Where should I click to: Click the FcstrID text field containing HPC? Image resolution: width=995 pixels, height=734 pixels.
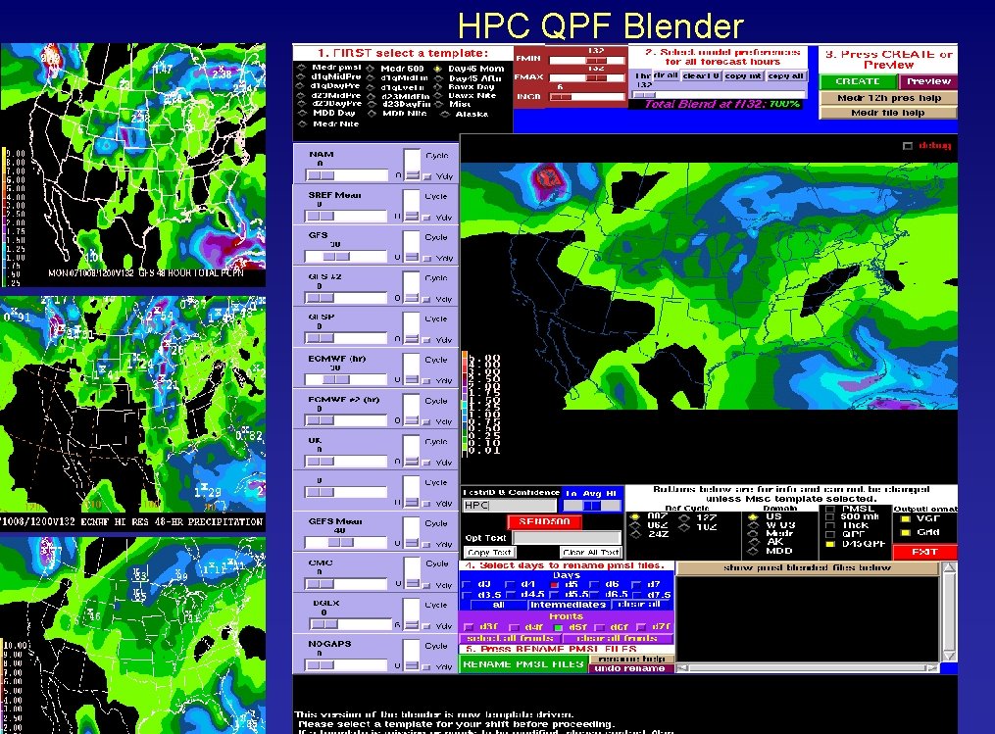coord(510,505)
